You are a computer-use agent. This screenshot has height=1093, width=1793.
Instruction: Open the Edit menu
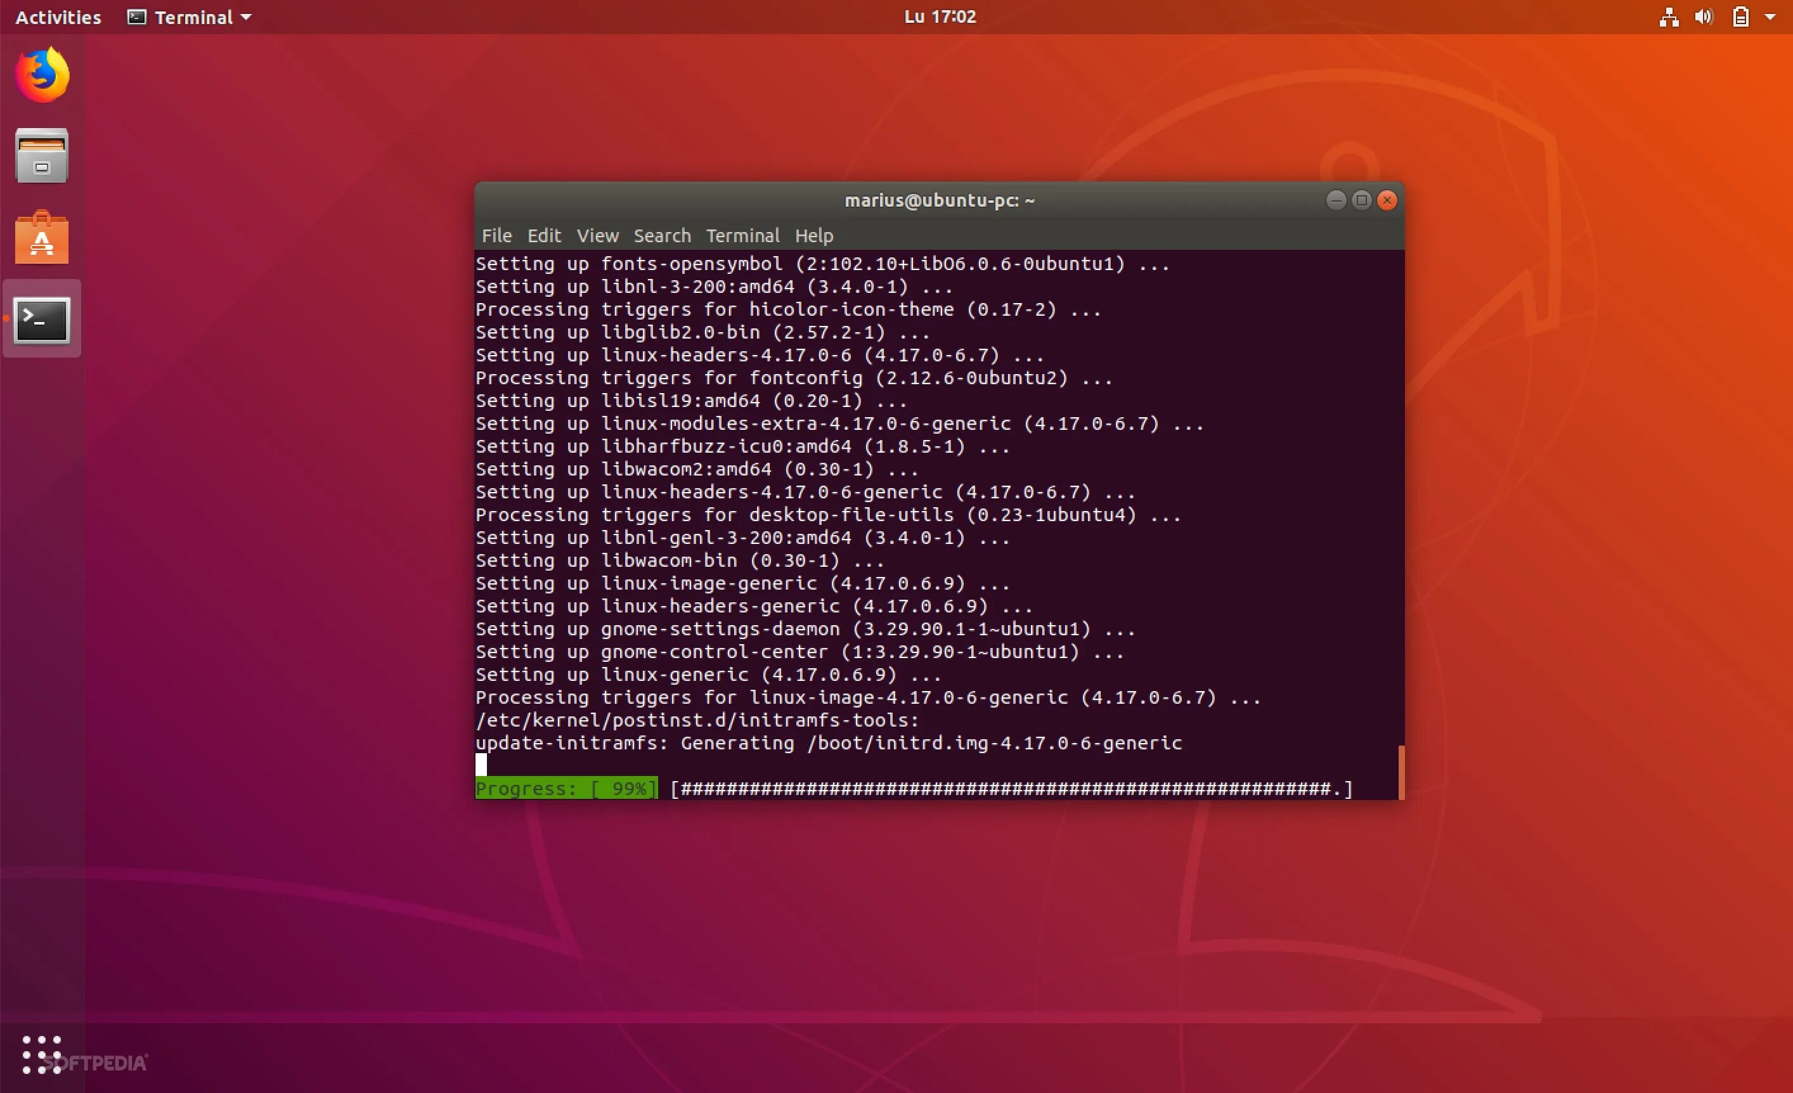coord(543,236)
